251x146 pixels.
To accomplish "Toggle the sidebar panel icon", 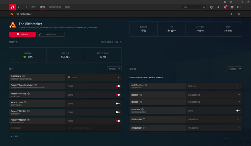I will [239, 7].
